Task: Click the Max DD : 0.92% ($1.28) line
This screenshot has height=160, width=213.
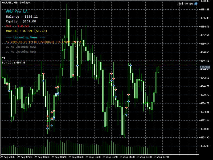Action: 26,31
